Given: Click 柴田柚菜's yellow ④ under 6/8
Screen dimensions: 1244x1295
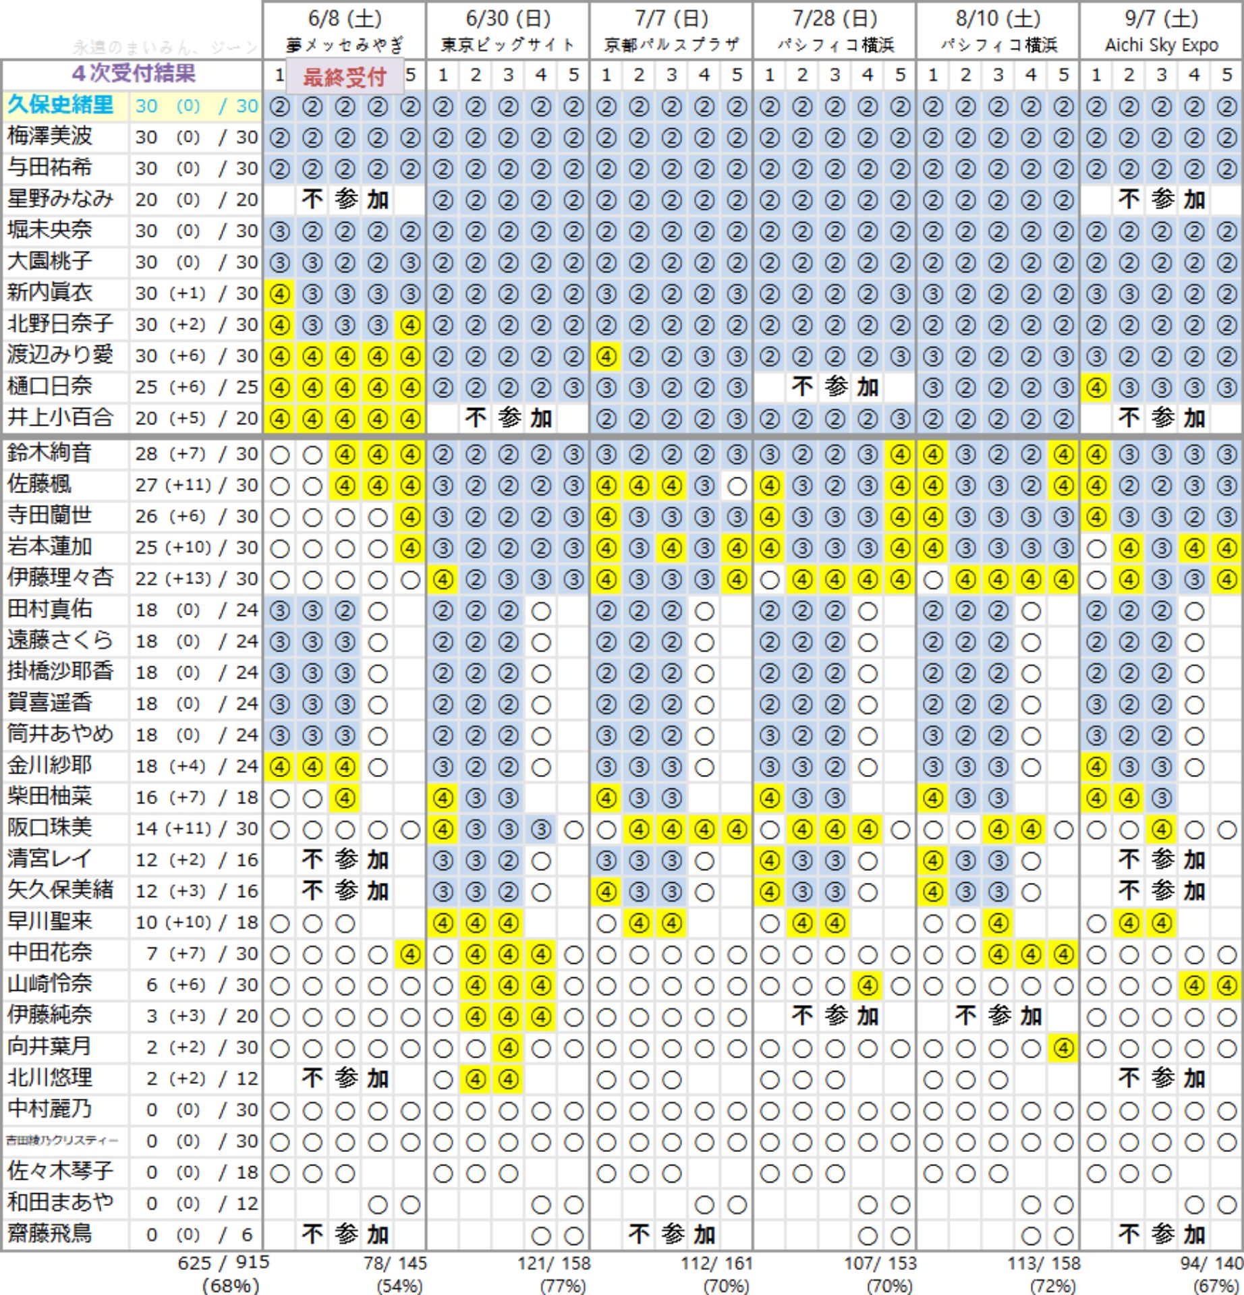Looking at the screenshot, I should pyautogui.click(x=345, y=799).
